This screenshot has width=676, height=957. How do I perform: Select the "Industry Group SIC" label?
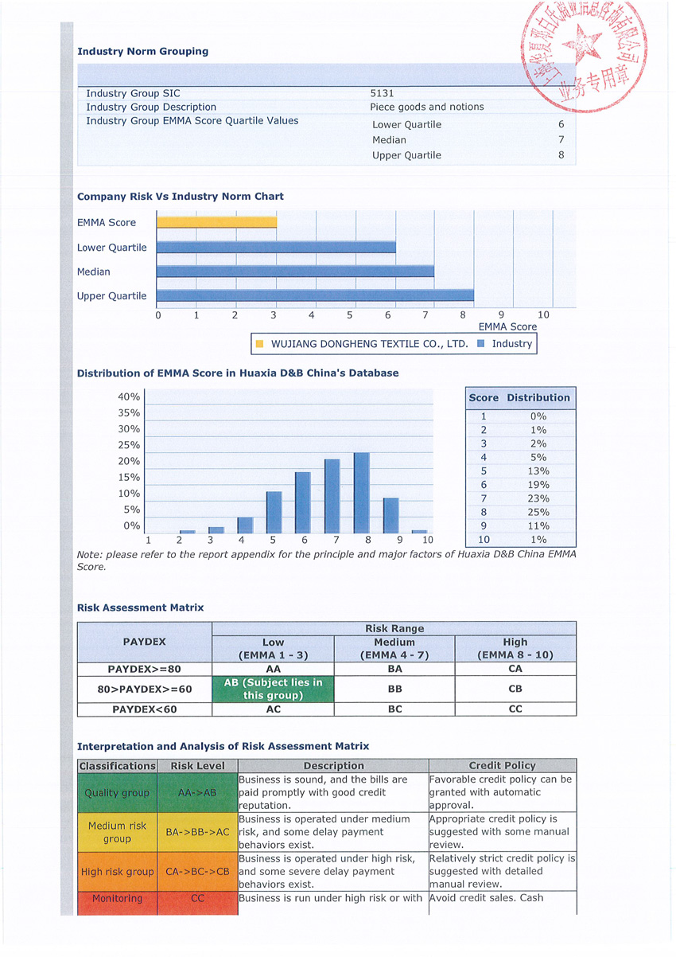point(133,93)
